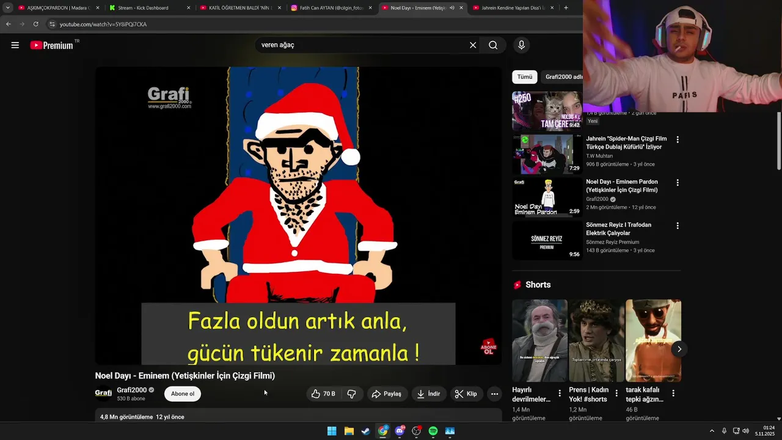Open Discord from the taskbar
This screenshot has height=440, width=782.
[x=400, y=431]
